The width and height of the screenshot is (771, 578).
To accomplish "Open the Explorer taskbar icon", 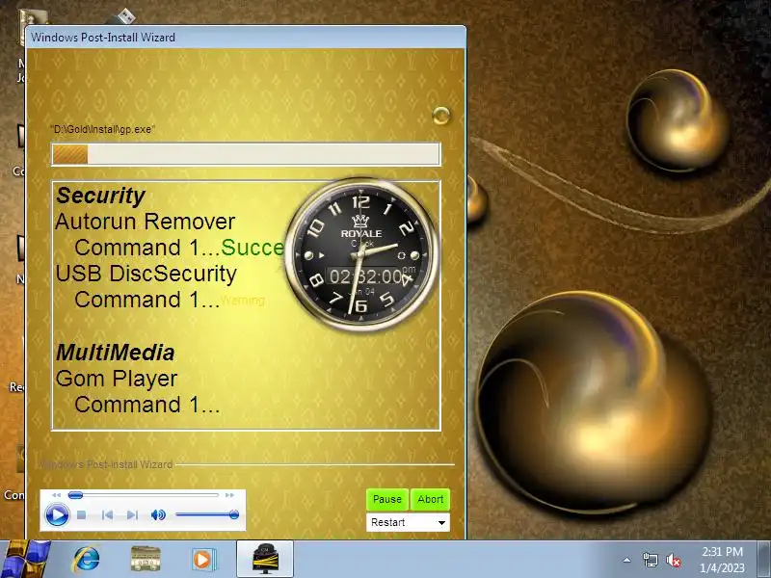I will tap(146, 560).
